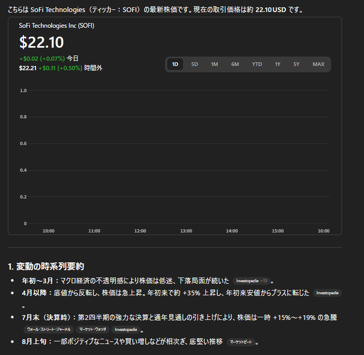
Task: Click the 12:00 x-axis time label
Action: click(x=140, y=231)
